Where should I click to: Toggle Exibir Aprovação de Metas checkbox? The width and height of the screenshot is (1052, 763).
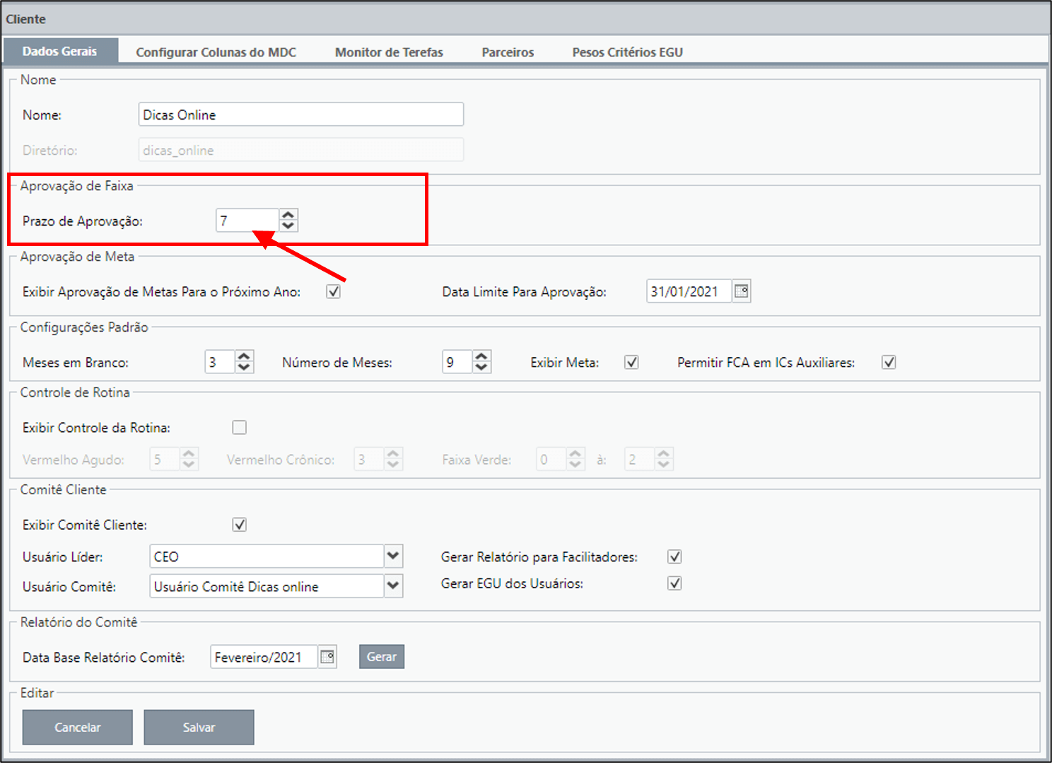pos(333,291)
